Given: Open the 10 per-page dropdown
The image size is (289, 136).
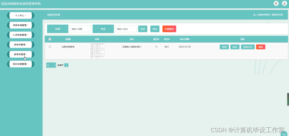Looking at the screenshot, I should [51, 65].
